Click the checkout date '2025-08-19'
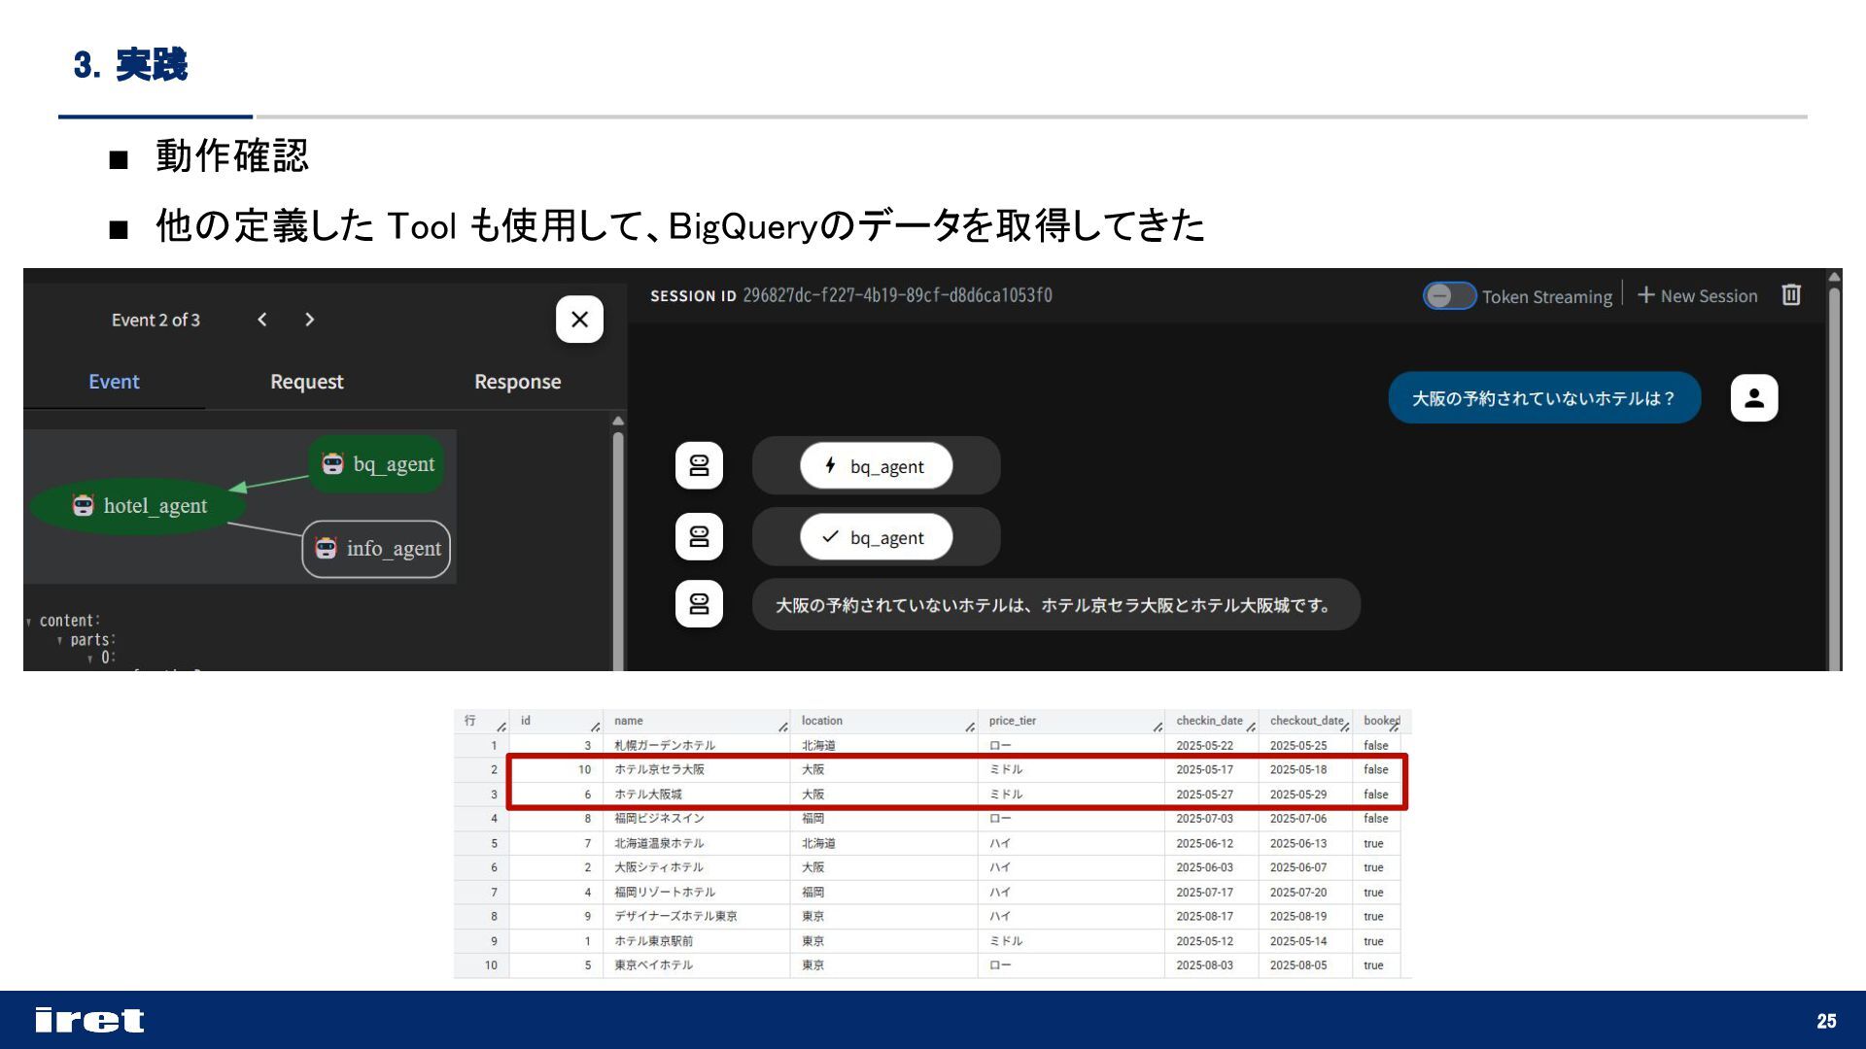Image resolution: width=1866 pixels, height=1049 pixels. [x=1297, y=916]
